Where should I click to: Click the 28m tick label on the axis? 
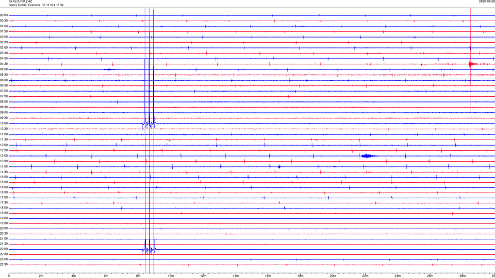point(463,276)
